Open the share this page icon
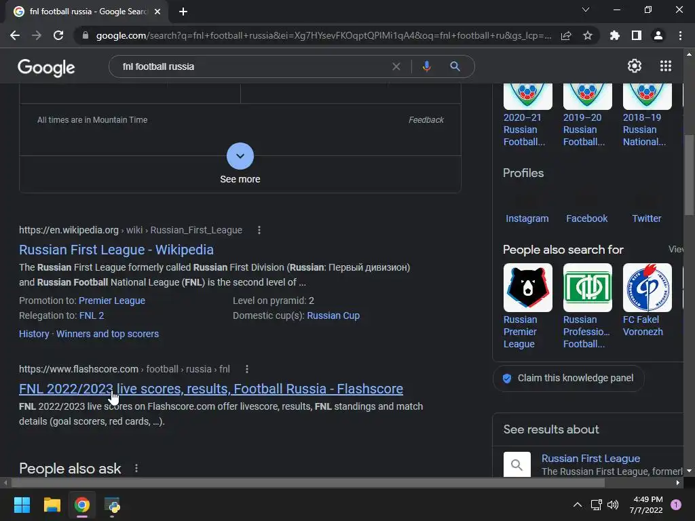 tap(566, 36)
